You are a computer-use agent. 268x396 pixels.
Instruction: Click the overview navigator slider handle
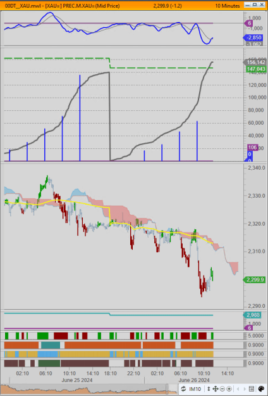167,388
